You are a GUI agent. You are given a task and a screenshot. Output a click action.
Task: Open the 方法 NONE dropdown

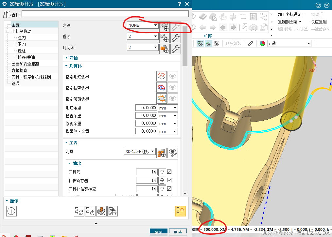[x=143, y=25]
